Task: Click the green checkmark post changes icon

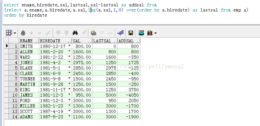Action: point(48,33)
